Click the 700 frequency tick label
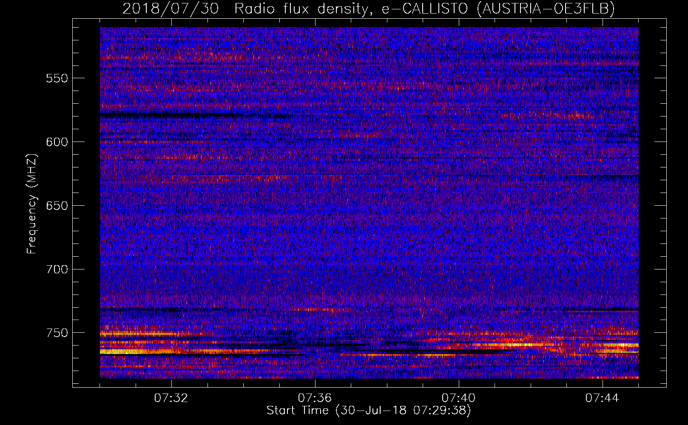This screenshot has height=425, width=688. click(57, 269)
